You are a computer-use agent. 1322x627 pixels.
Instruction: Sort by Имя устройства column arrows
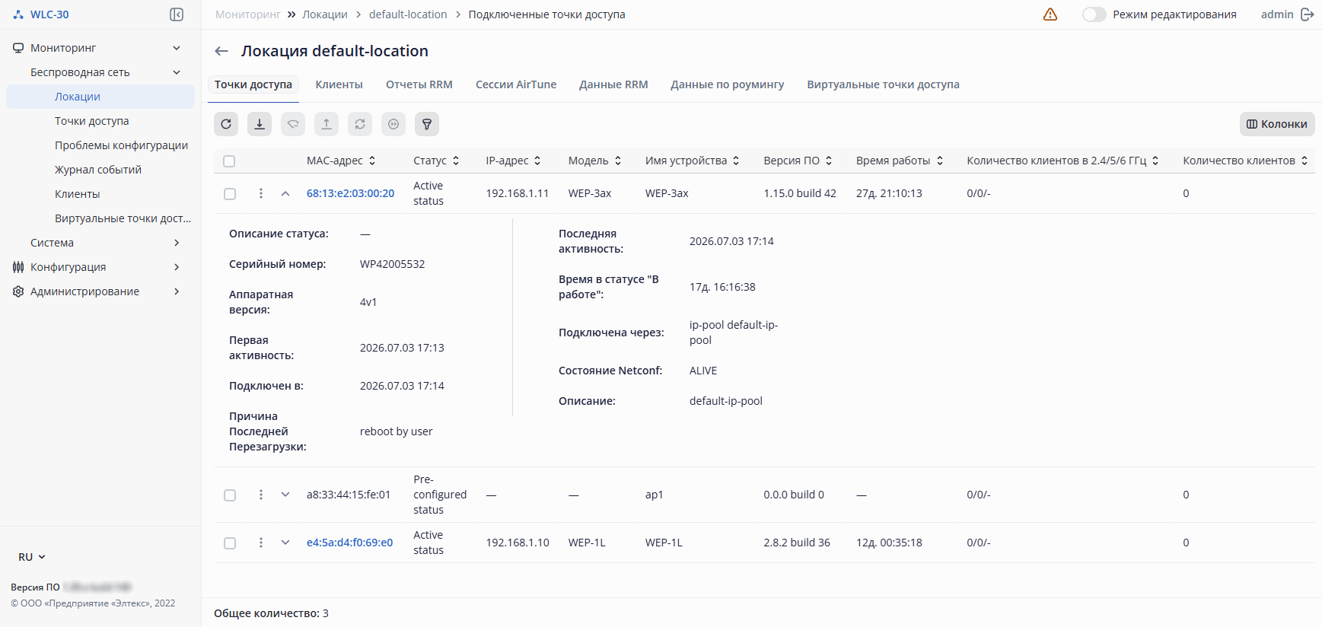pos(736,161)
